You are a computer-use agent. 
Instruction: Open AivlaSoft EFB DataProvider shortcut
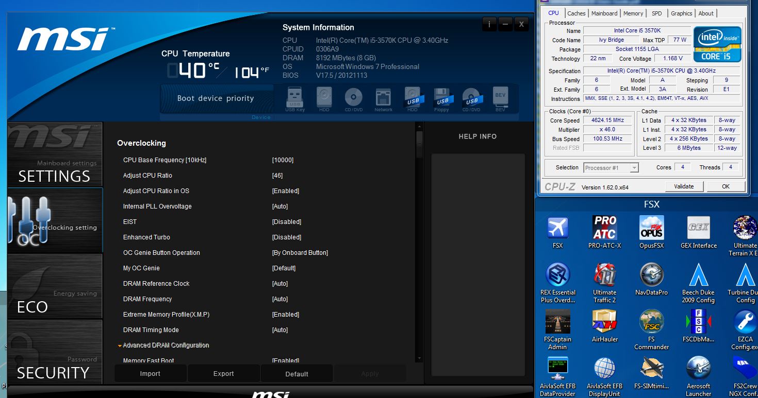point(557,377)
